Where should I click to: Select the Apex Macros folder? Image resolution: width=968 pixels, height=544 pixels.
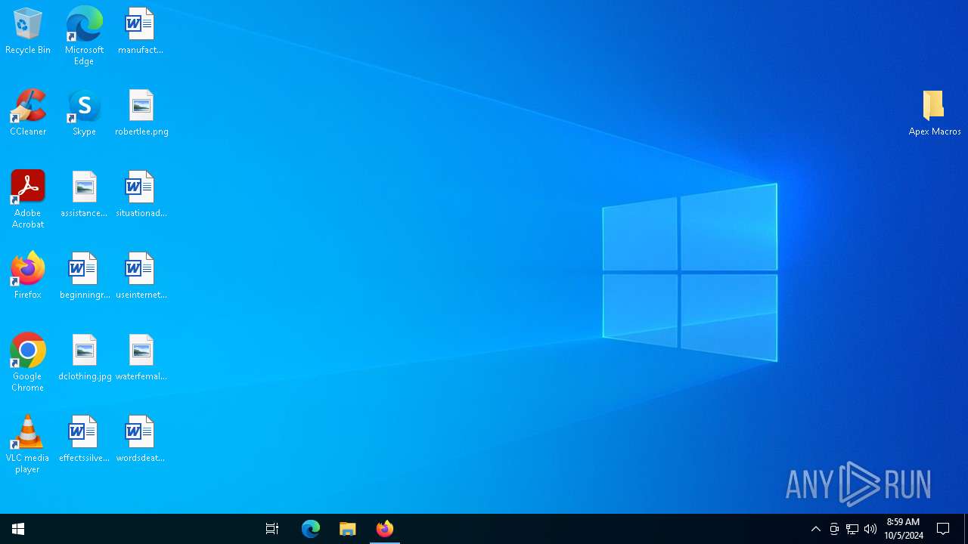[x=935, y=113]
